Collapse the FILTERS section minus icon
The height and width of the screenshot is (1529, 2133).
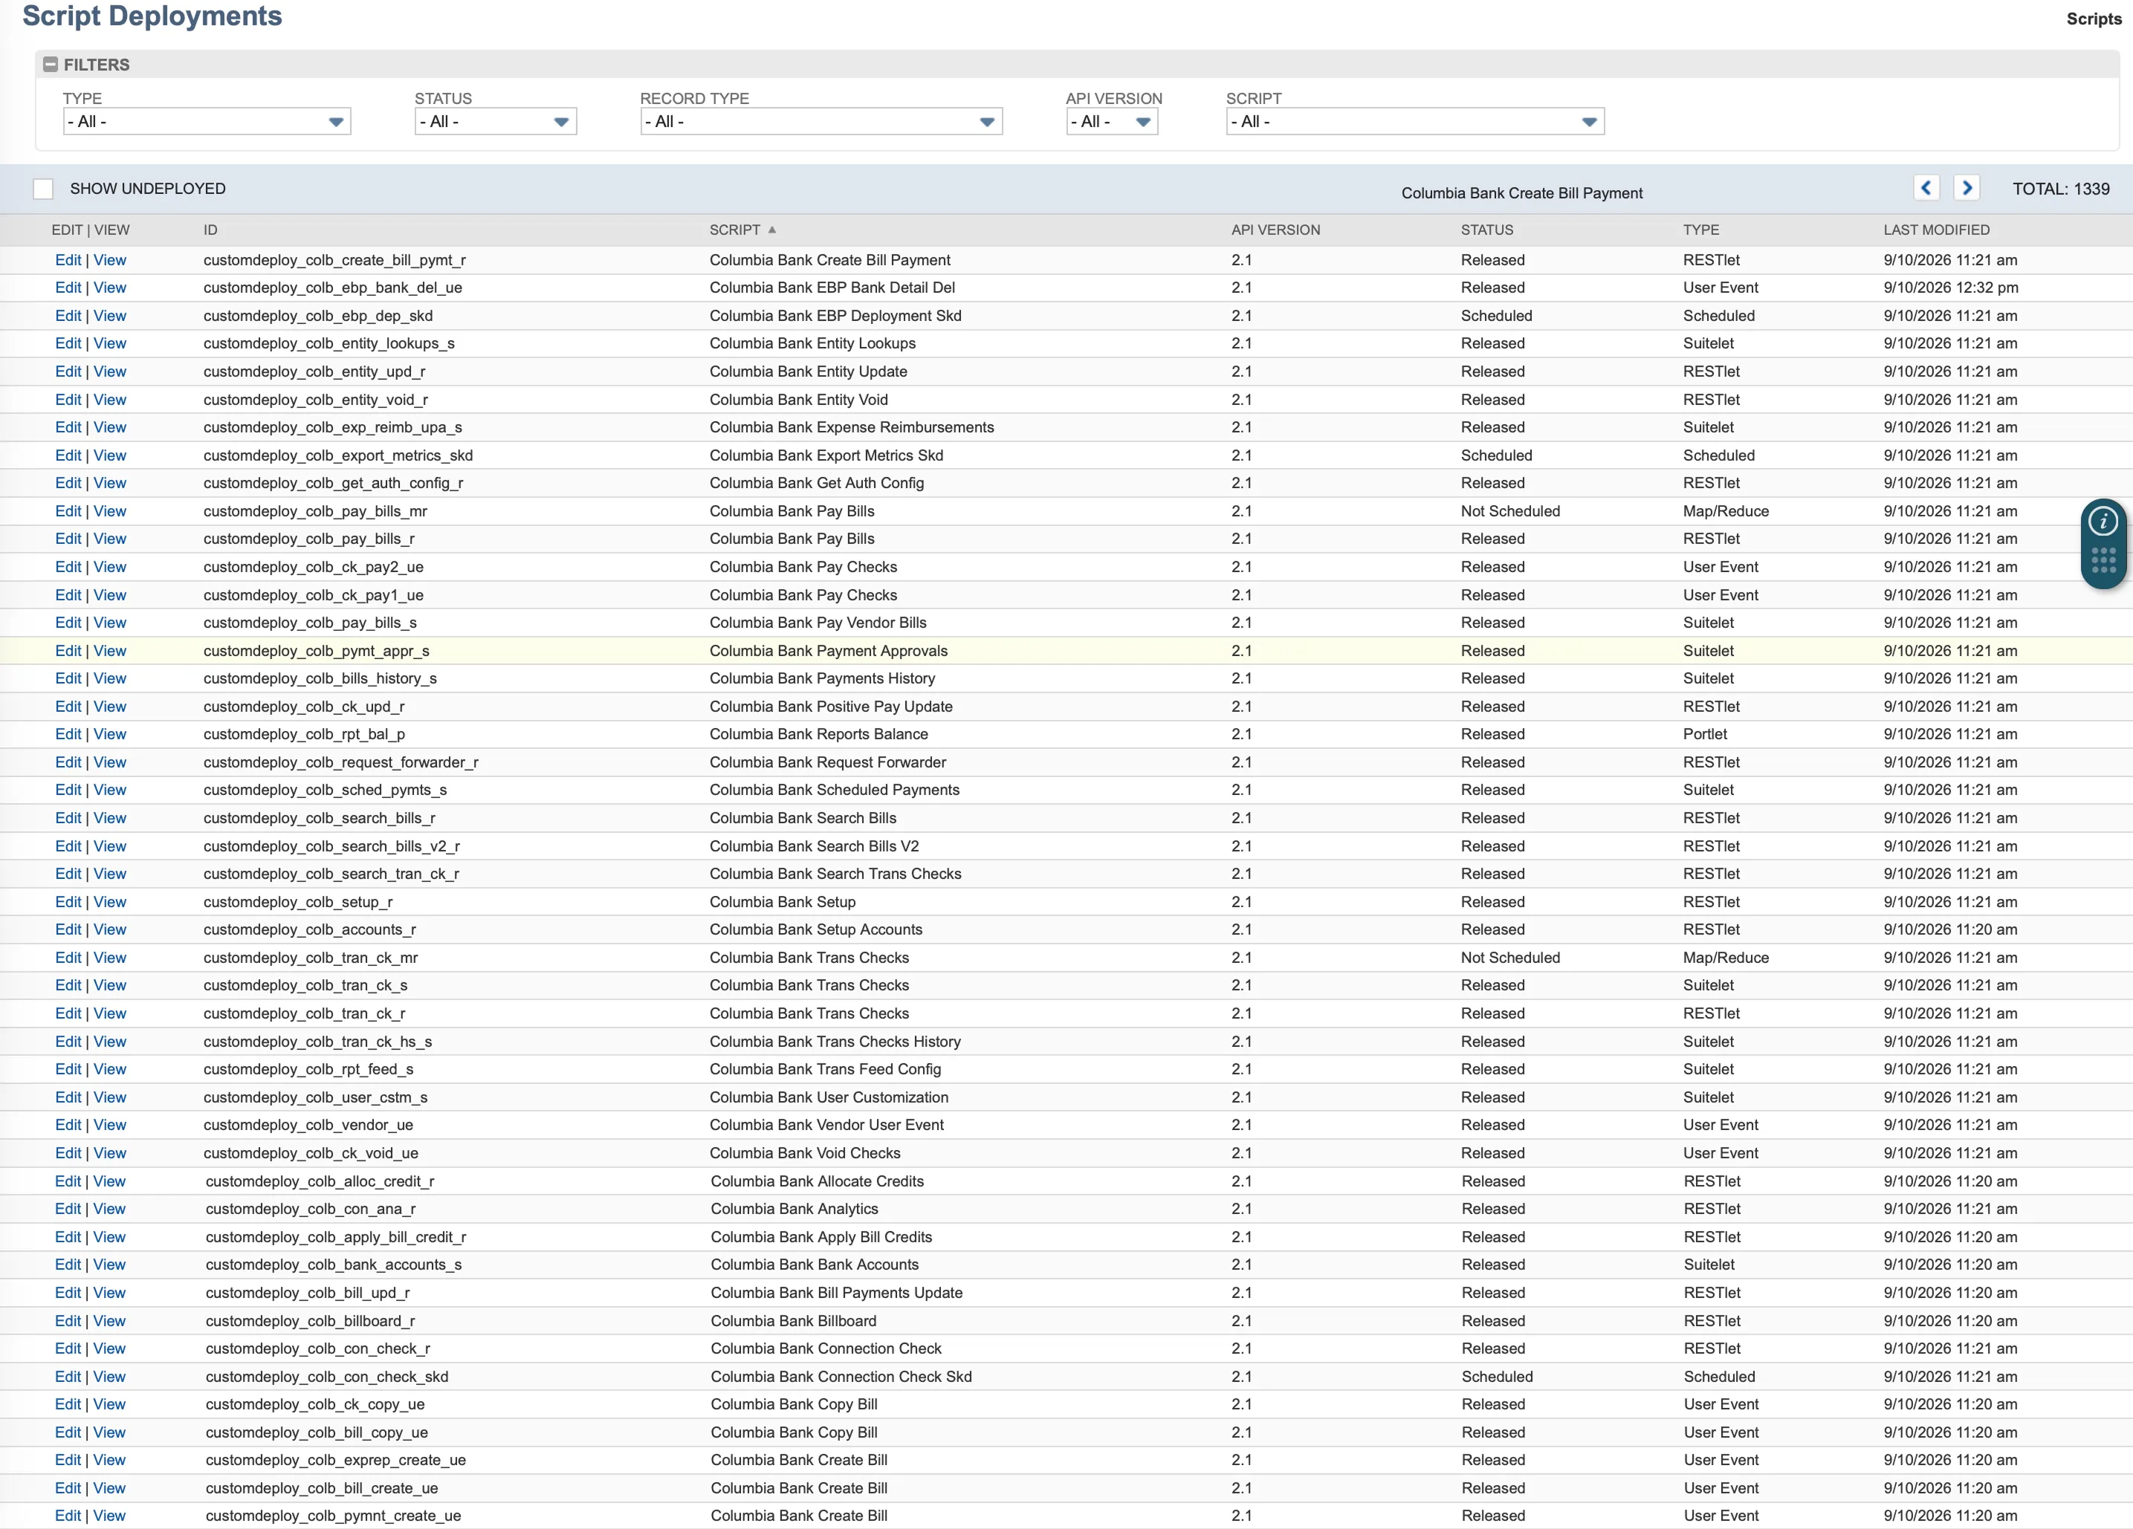click(x=51, y=65)
